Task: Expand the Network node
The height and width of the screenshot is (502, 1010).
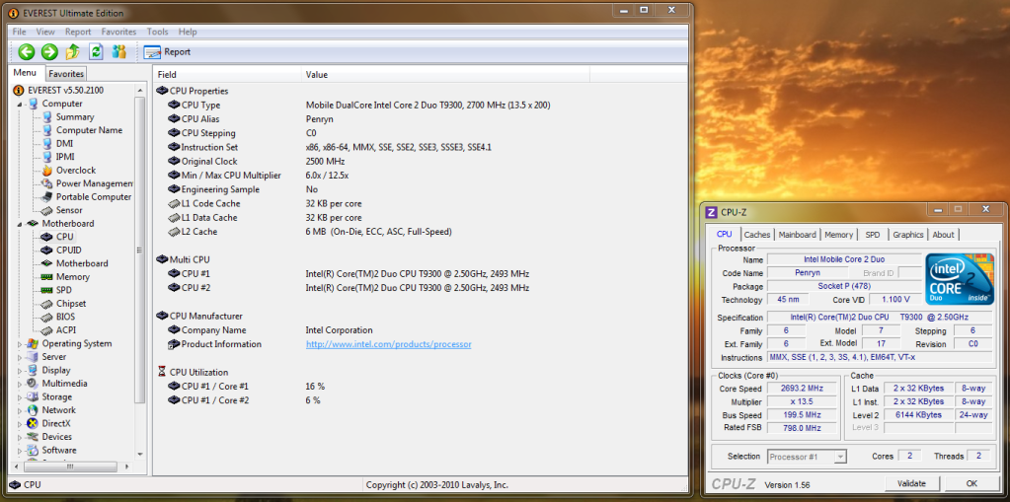Action: [20, 410]
